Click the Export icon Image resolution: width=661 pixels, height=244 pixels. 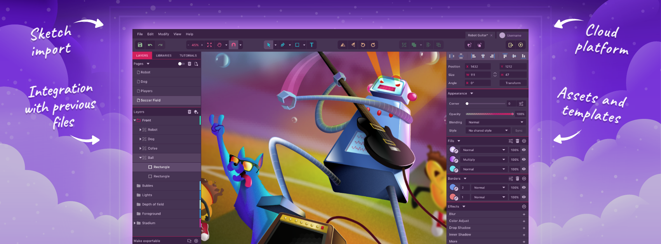[511, 45]
